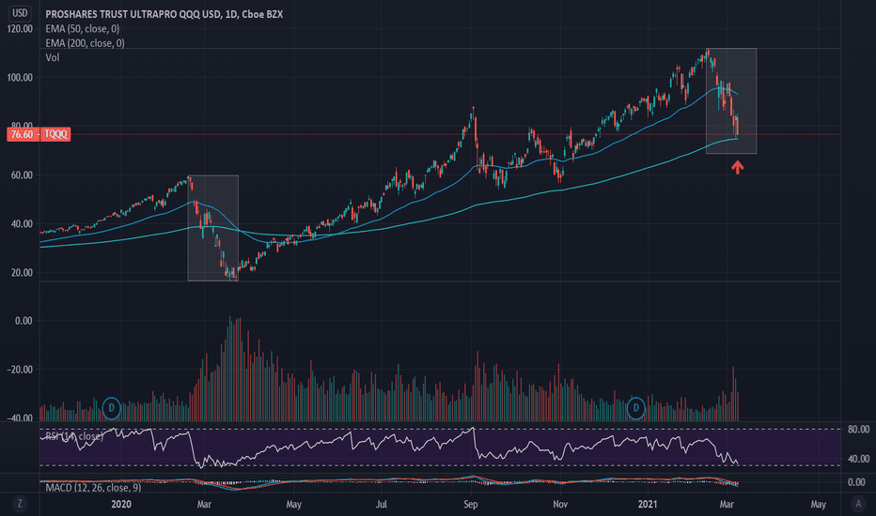Click the A auto-scale icon at bottom right

pos(858,504)
